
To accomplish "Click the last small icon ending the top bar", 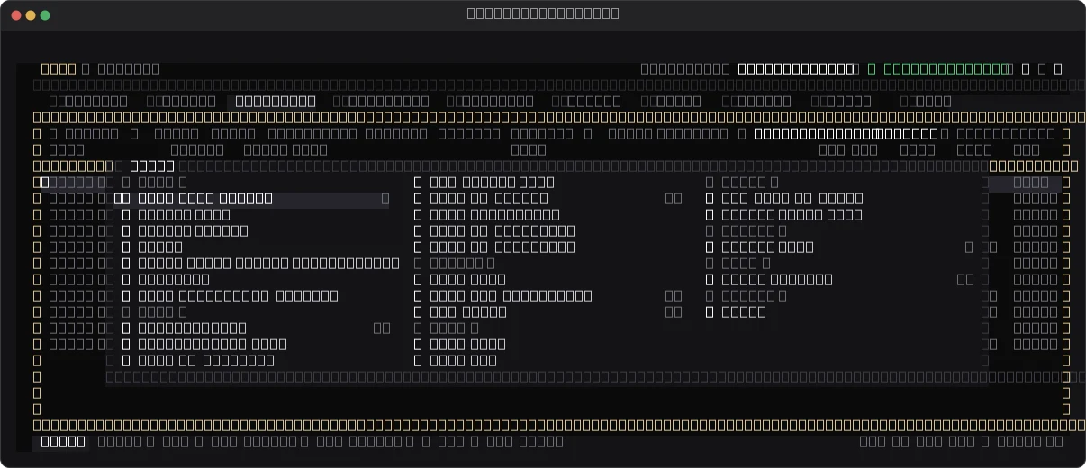I will tap(1058, 68).
